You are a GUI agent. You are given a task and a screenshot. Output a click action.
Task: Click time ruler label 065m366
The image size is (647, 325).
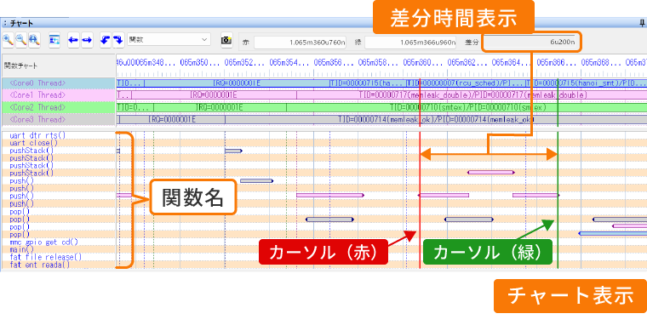[556, 63]
